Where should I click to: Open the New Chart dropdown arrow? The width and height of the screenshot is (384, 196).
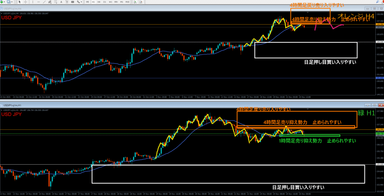4,2
